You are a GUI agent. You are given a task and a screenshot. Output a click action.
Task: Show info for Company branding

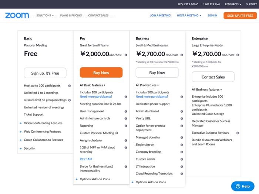point(182,152)
